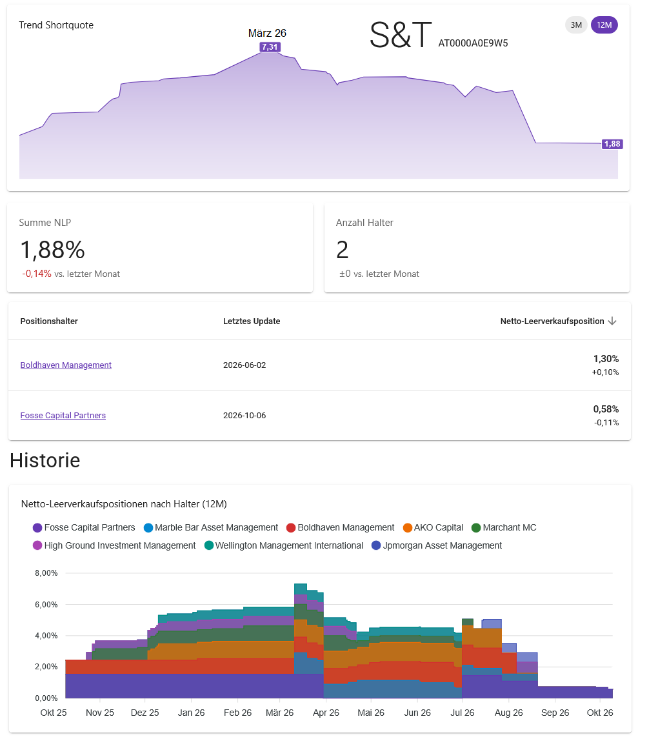Toggle Fosse Capital Partners legend swatch

pyautogui.click(x=37, y=527)
